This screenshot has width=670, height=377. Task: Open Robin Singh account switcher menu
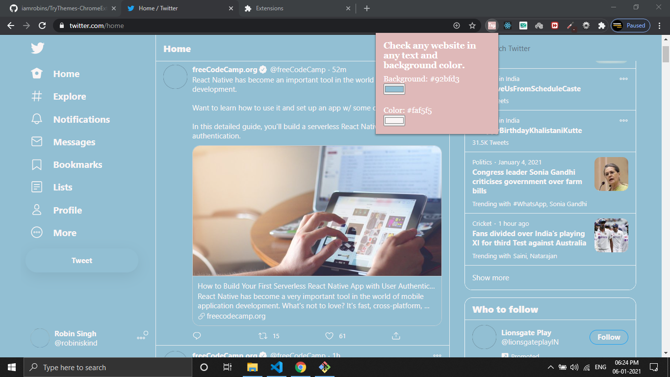click(89, 338)
